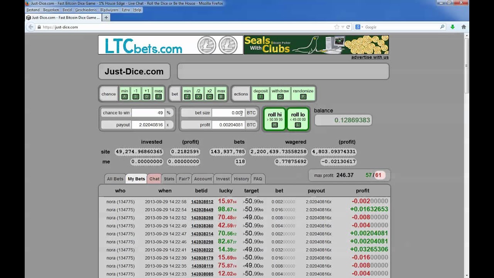The width and height of the screenshot is (494, 278).
Task: Open the Google search engine selector
Action: click(x=359, y=27)
